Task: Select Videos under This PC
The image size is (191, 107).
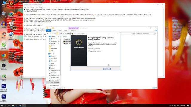Action: click(53, 68)
